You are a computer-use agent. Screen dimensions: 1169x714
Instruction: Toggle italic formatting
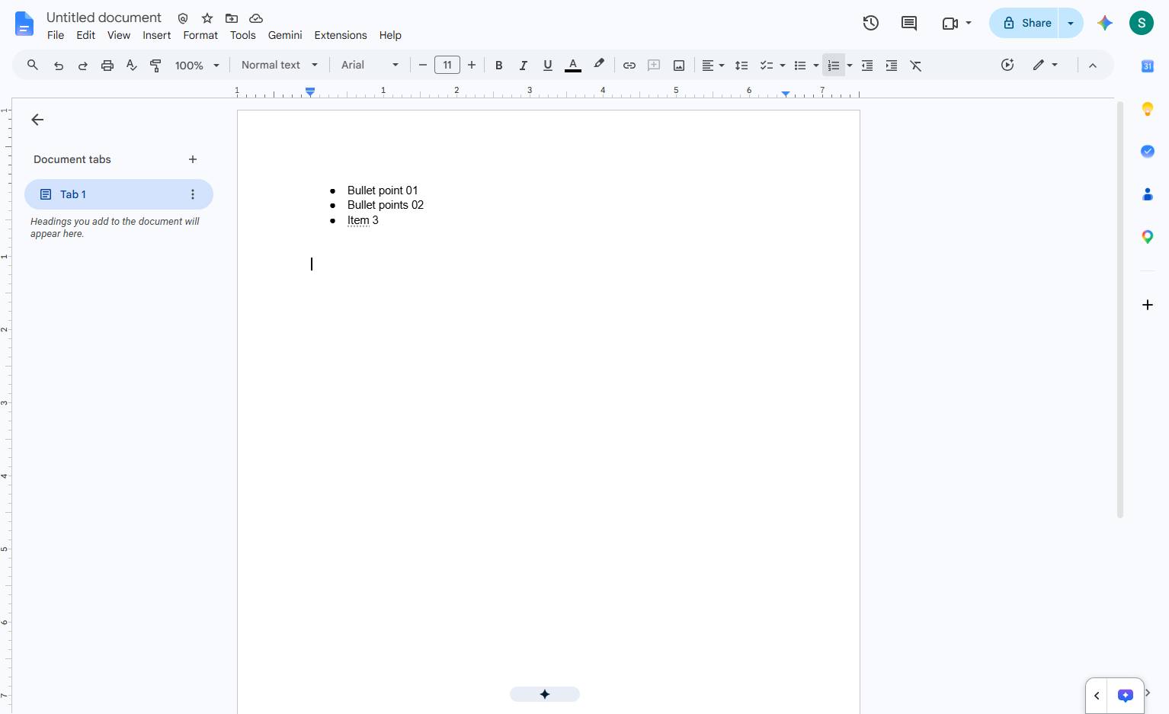524,66
